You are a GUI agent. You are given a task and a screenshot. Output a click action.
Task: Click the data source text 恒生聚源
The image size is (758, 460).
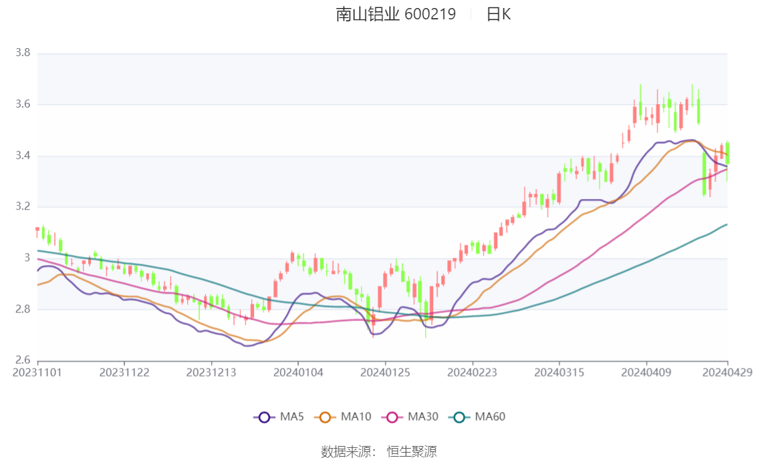[x=412, y=452]
